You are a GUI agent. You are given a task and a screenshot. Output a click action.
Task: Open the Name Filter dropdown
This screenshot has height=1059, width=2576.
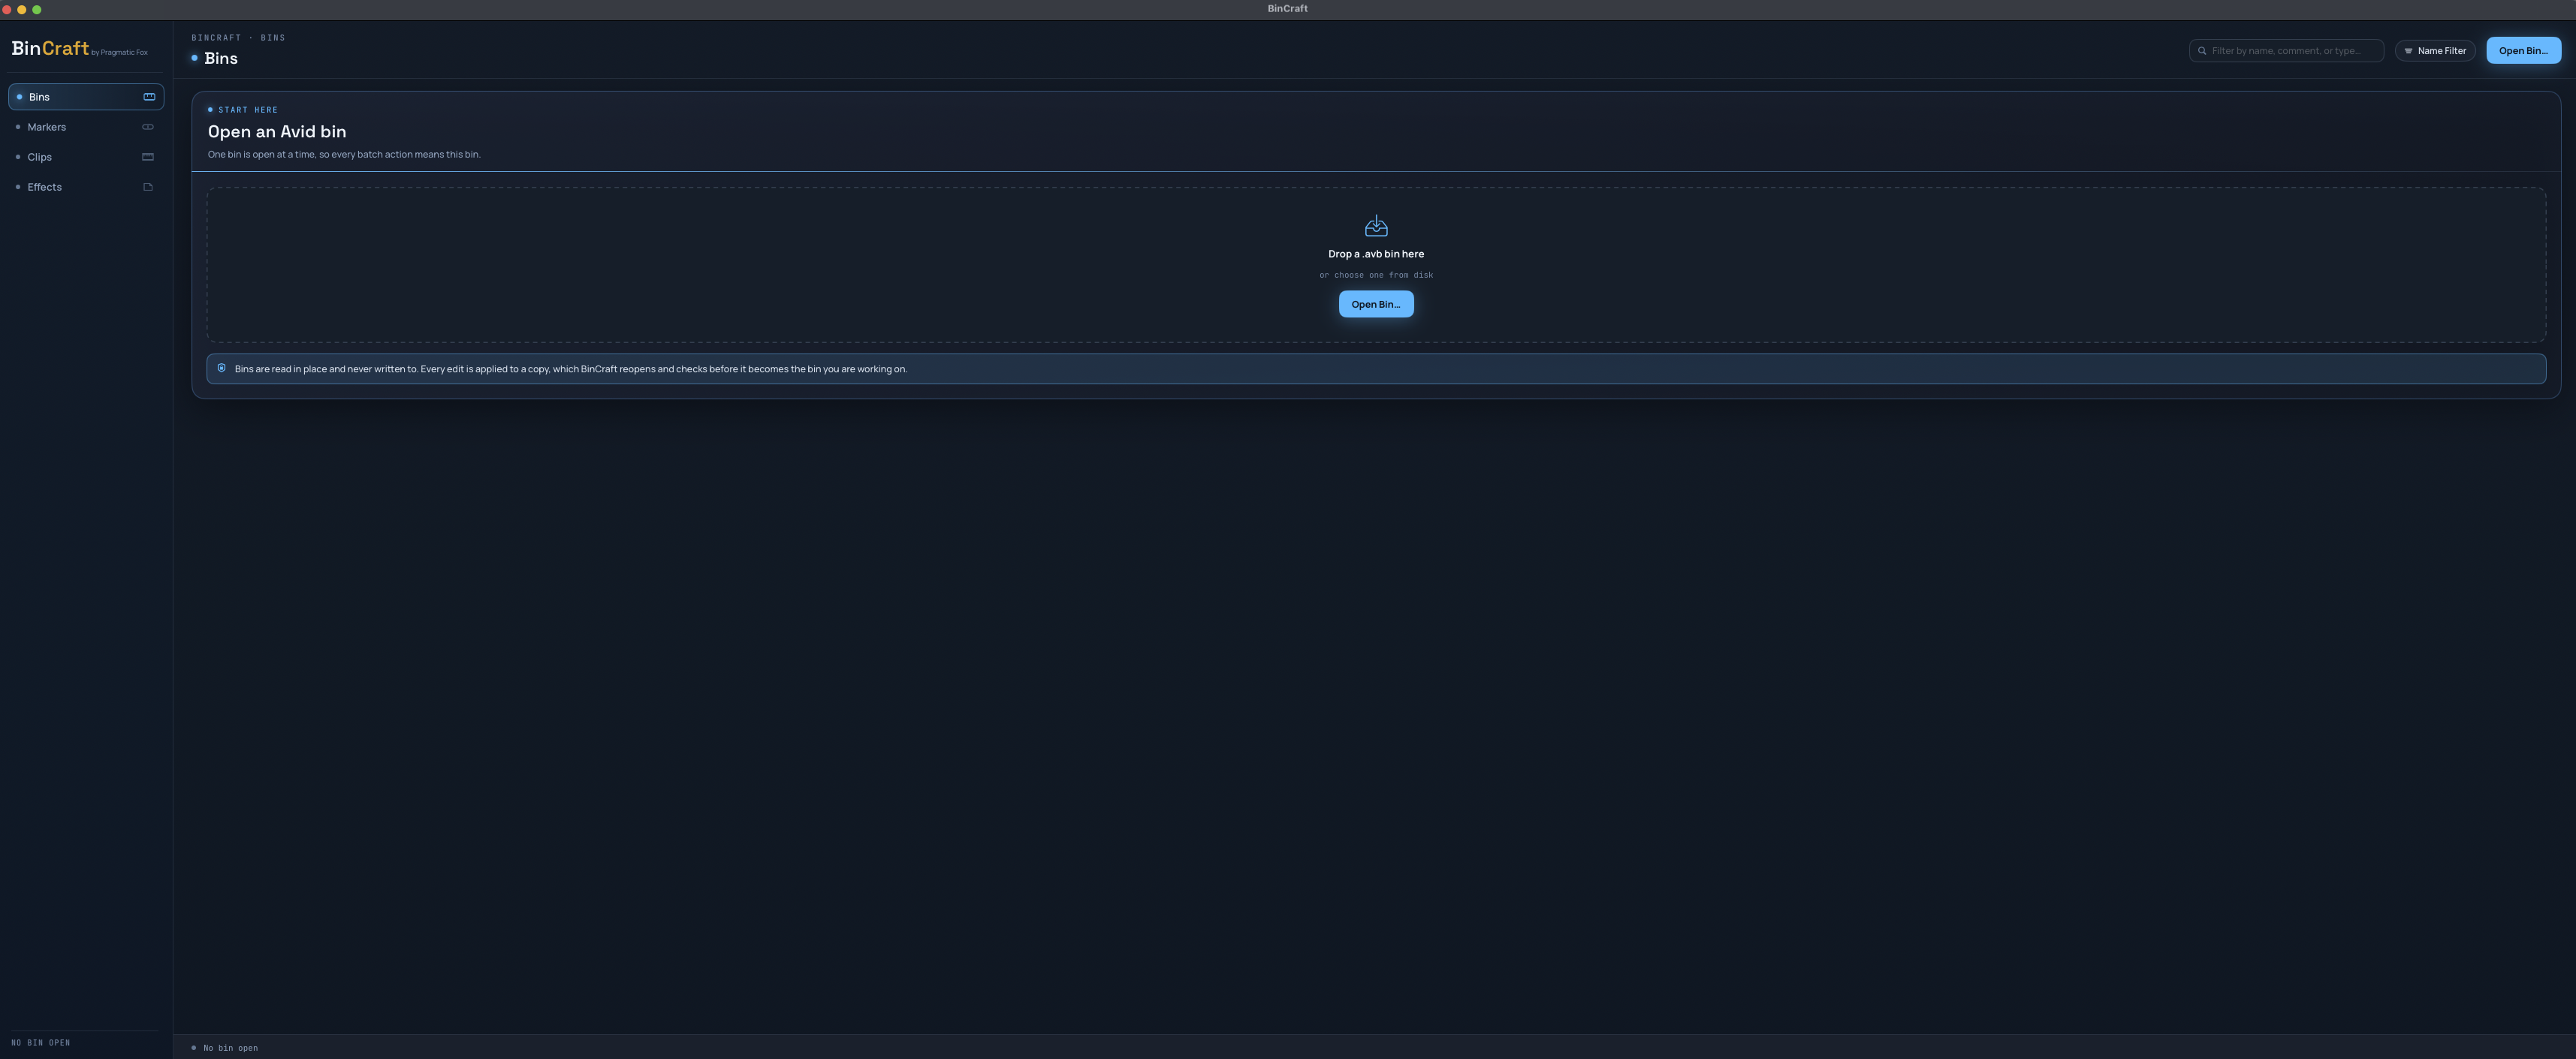pos(2435,51)
